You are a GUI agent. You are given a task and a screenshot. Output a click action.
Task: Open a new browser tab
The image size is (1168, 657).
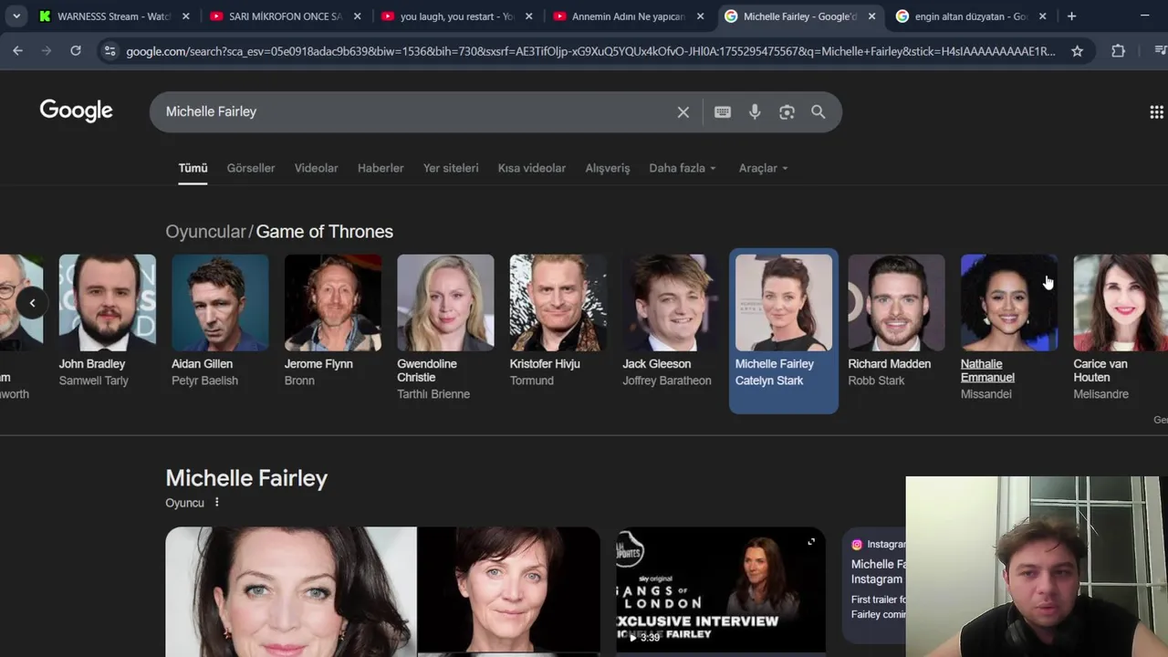(x=1071, y=16)
